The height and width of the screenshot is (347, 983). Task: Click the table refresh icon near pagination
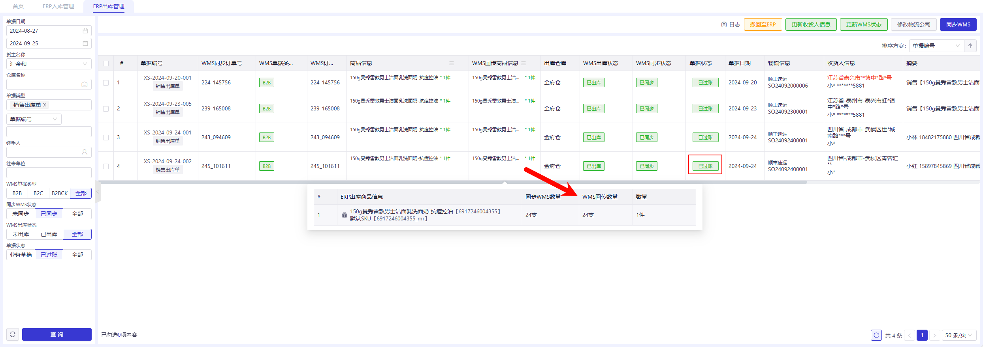pos(876,335)
